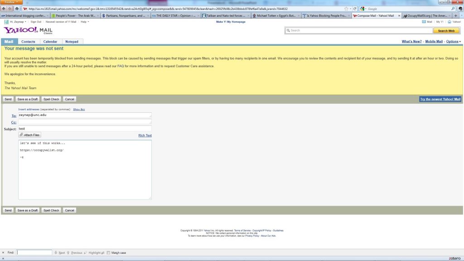This screenshot has width=464, height=261.
Task: Click the Google search magnifier icon
Action: click(453, 9)
